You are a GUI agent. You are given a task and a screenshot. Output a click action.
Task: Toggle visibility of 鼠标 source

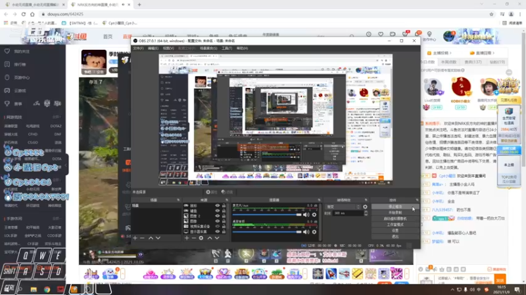[218, 206]
